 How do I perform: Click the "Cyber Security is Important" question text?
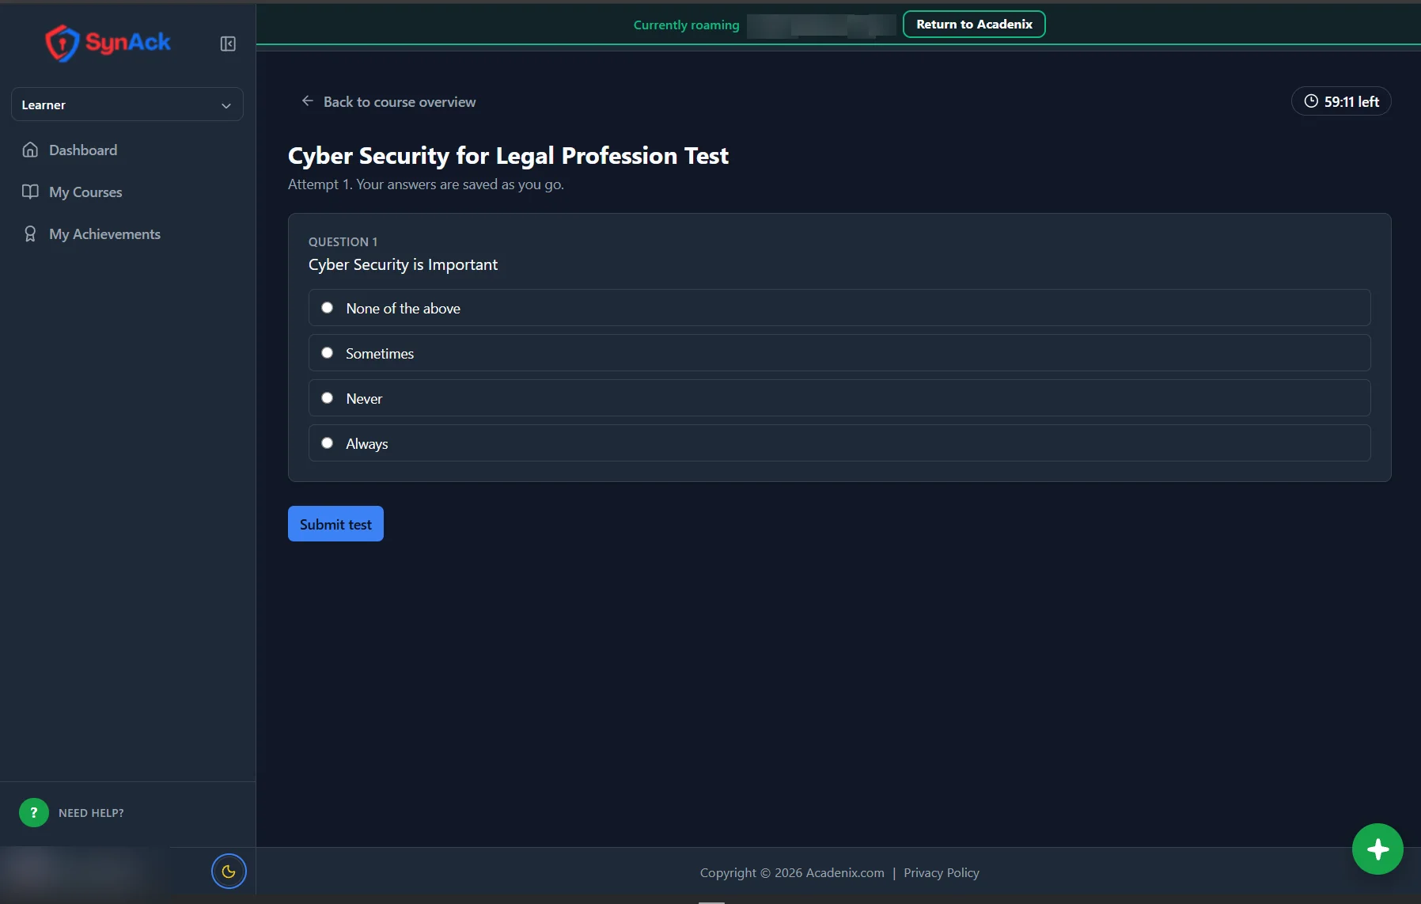403,264
